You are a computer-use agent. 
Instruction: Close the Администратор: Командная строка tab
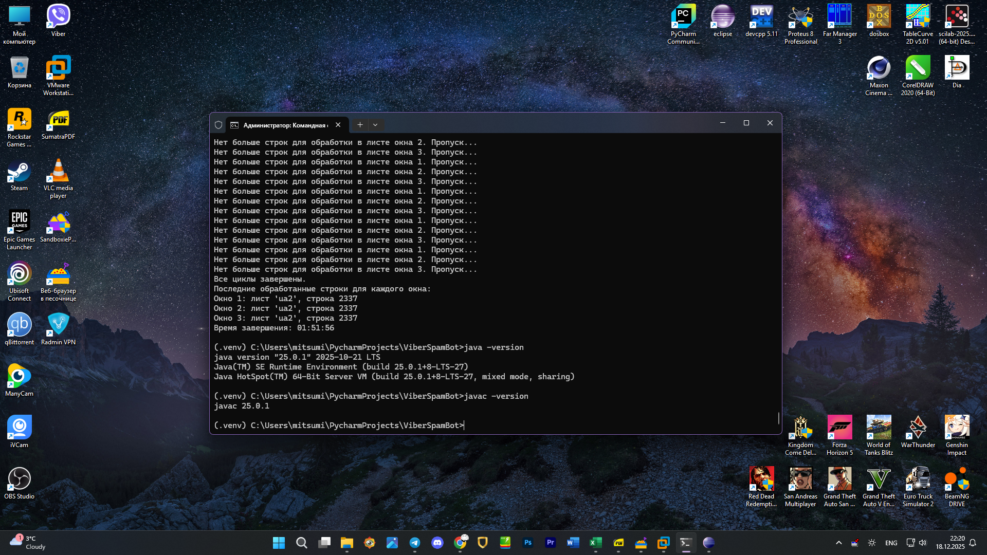[x=338, y=125]
